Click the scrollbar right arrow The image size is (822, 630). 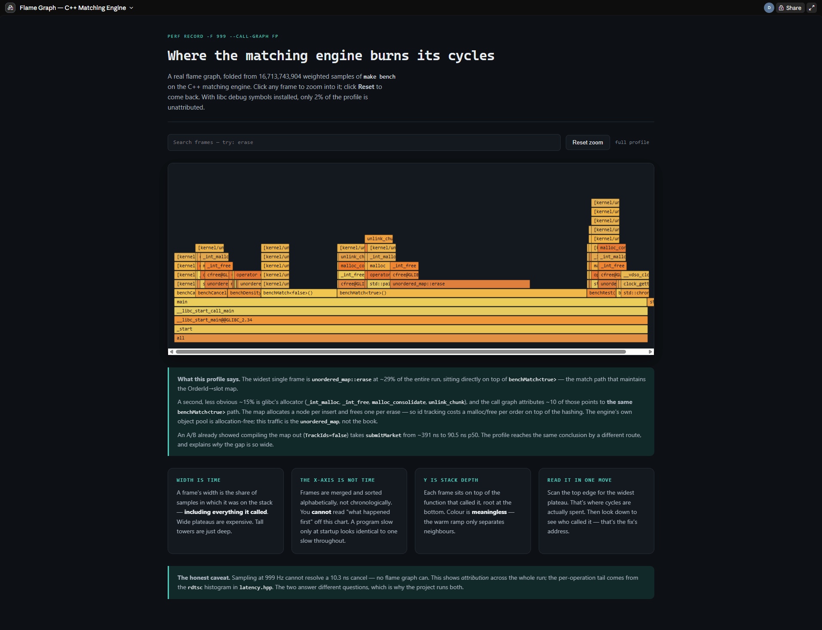coord(650,352)
